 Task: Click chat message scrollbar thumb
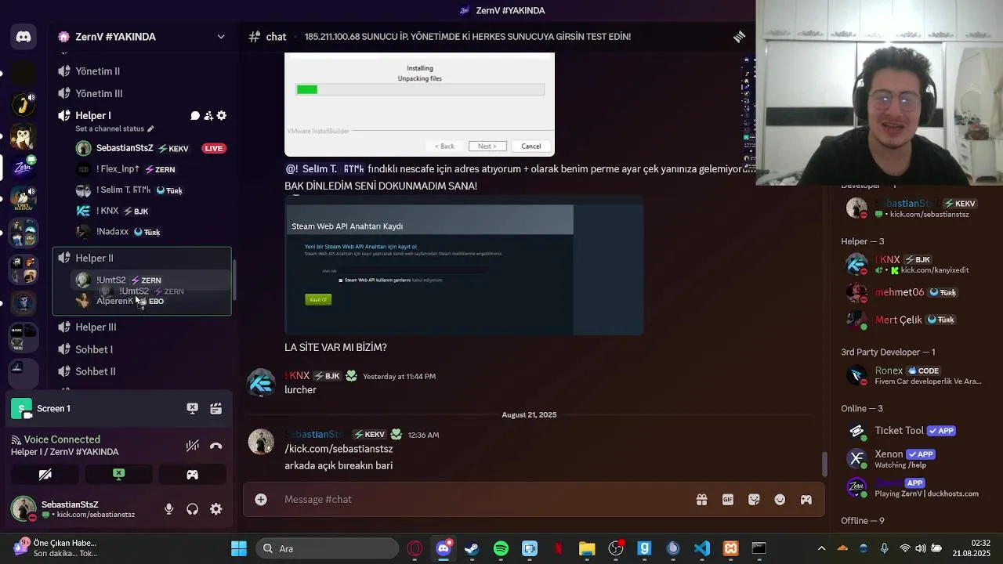(x=824, y=464)
